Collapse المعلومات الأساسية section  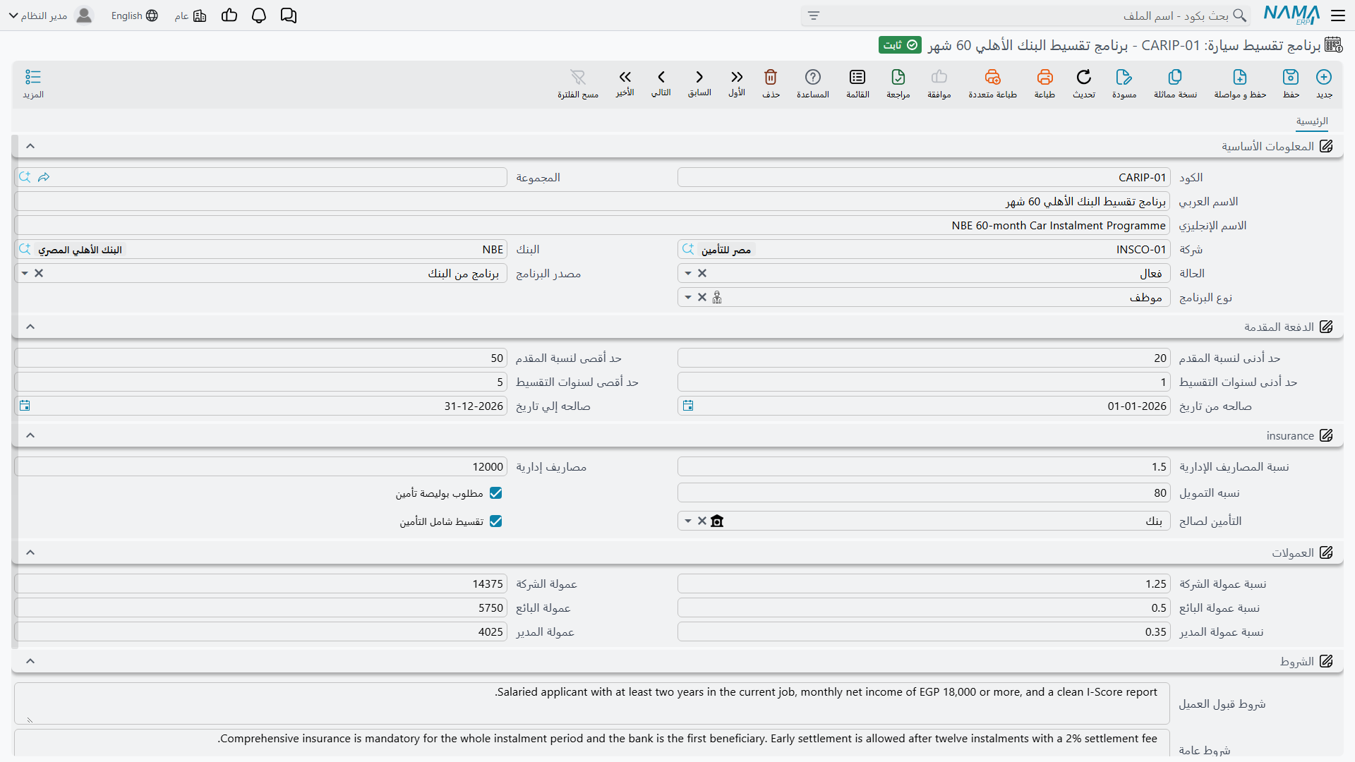coord(30,146)
